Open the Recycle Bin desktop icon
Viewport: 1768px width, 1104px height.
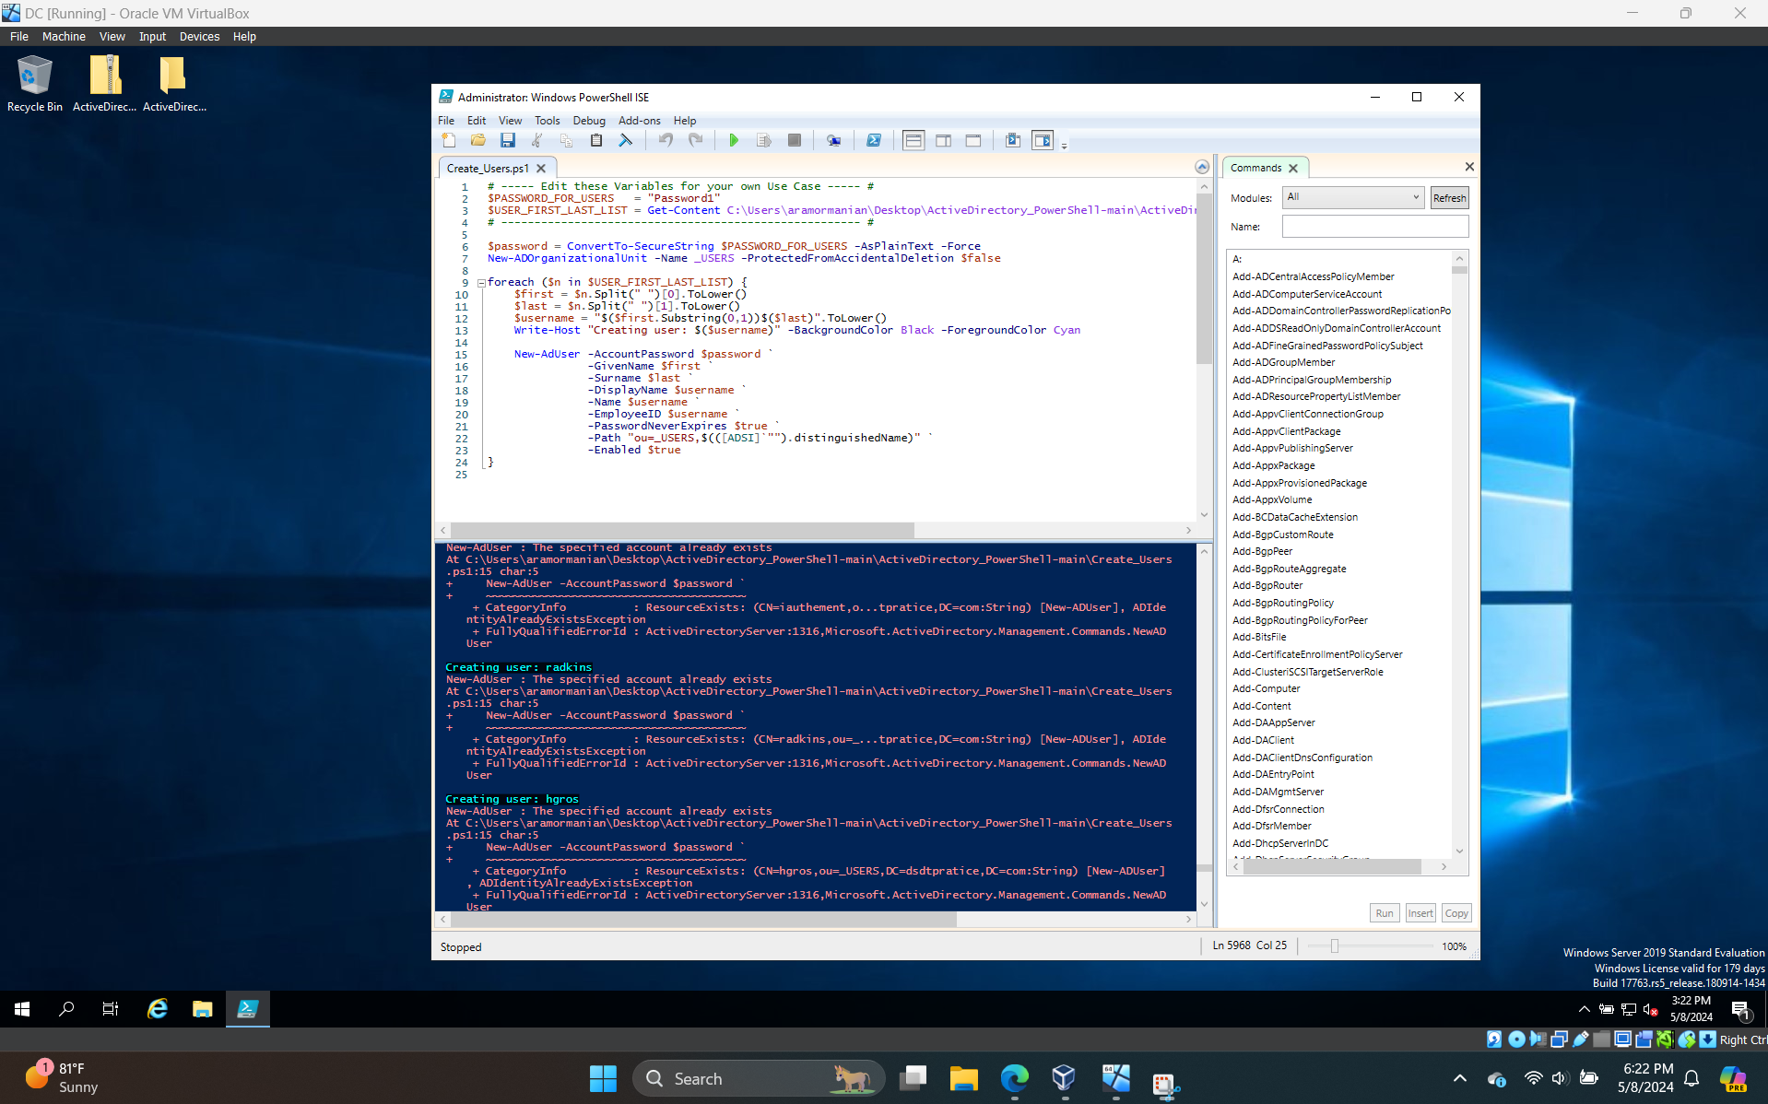click(35, 85)
